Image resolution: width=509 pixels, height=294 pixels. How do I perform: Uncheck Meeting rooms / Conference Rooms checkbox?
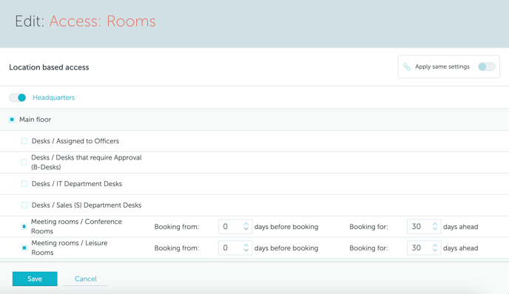(x=24, y=227)
